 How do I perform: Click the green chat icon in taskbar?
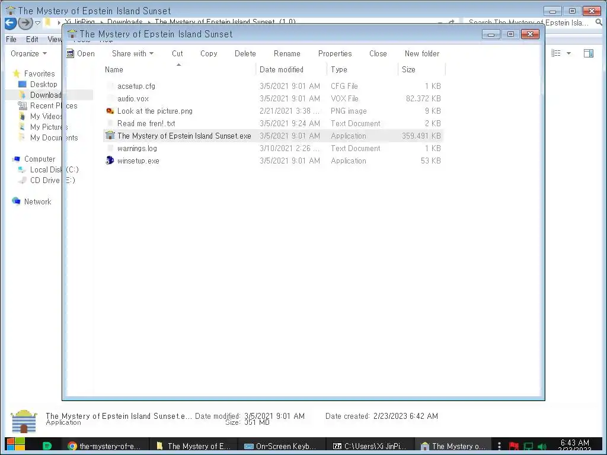tap(47, 446)
